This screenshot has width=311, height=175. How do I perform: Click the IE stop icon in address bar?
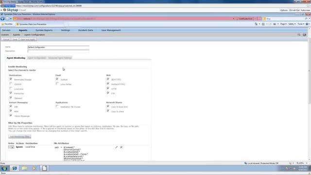pos(259,18)
